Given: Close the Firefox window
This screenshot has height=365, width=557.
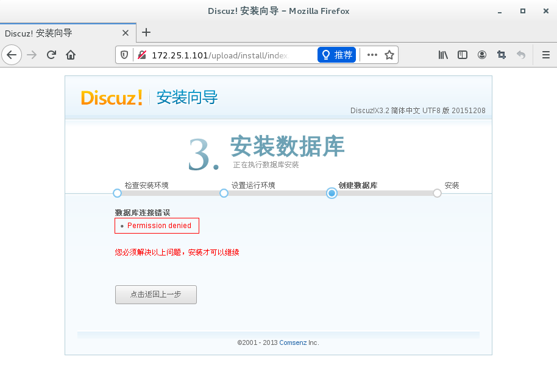Looking at the screenshot, I should pyautogui.click(x=546, y=11).
